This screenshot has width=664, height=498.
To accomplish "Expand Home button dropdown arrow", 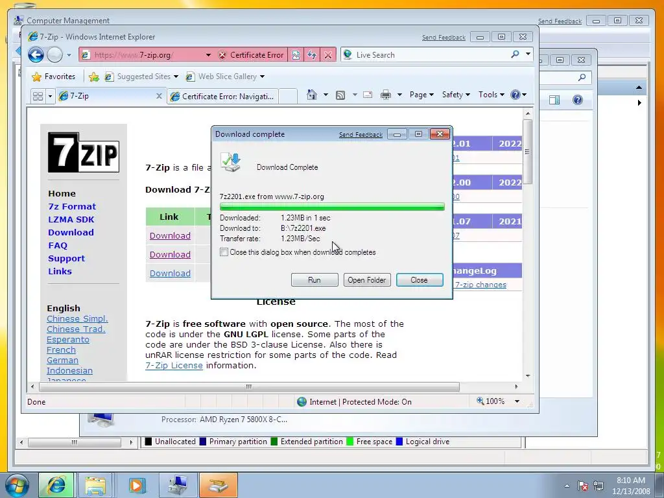I will pyautogui.click(x=326, y=95).
